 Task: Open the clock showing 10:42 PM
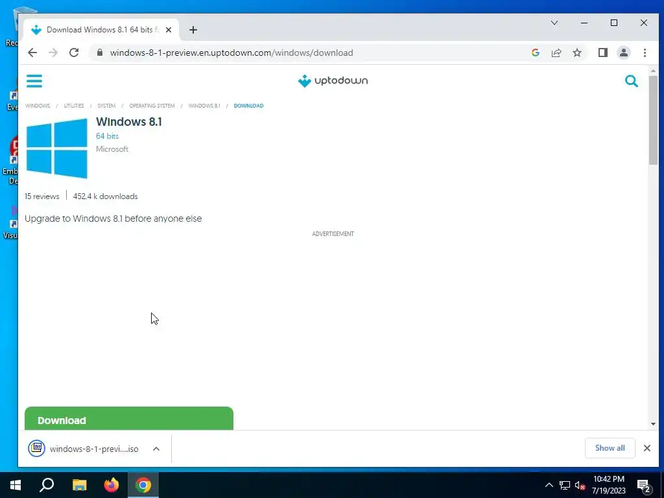click(608, 485)
